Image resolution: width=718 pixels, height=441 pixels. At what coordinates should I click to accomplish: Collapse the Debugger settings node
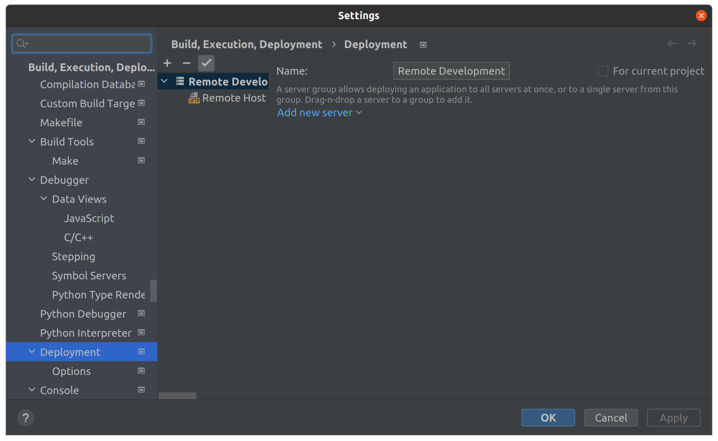(32, 180)
